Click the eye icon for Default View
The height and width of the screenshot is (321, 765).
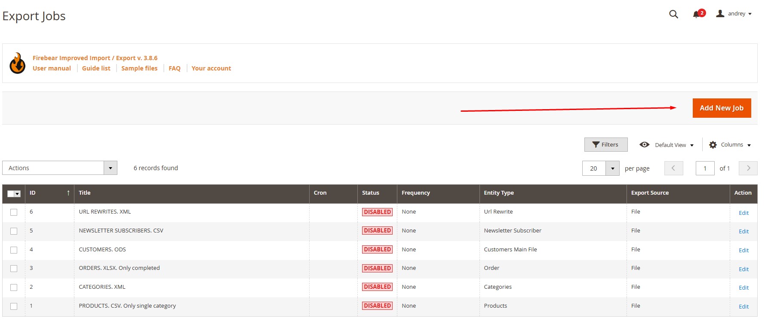[x=644, y=145]
